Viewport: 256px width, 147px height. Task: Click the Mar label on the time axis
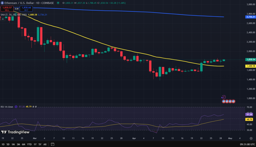(35, 138)
